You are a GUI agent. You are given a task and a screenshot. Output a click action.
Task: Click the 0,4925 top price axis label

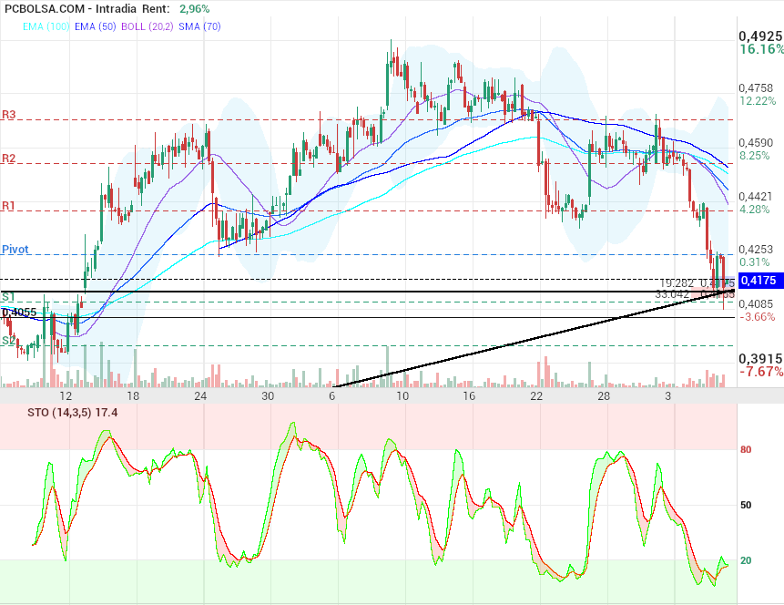[760, 36]
